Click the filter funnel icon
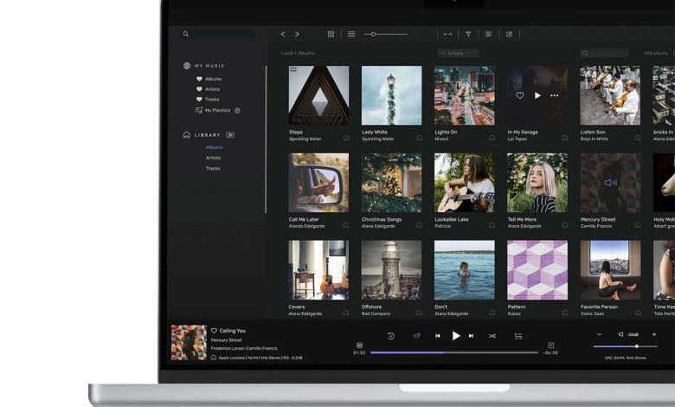The height and width of the screenshot is (407, 675). coord(468,35)
